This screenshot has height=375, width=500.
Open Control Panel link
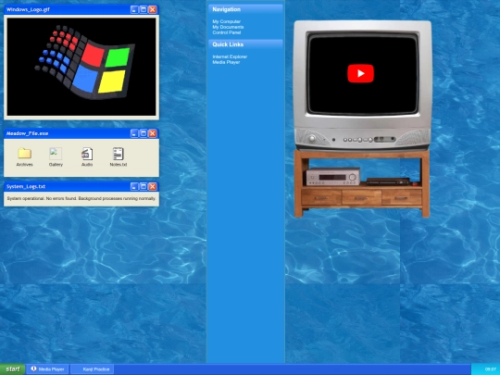[x=227, y=32]
